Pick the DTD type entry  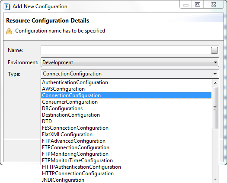(x=47, y=121)
